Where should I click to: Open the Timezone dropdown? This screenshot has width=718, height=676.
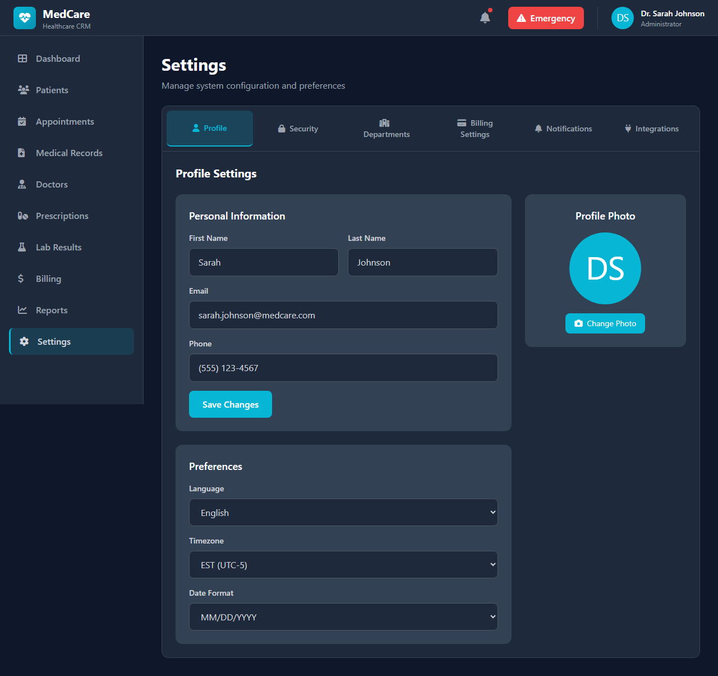point(343,565)
